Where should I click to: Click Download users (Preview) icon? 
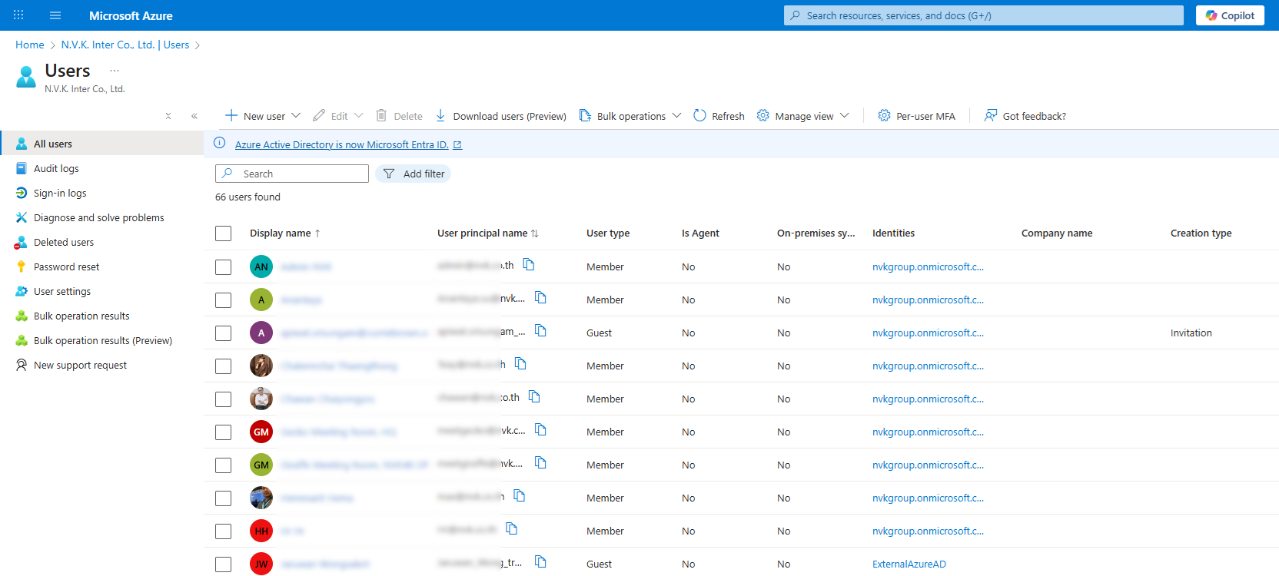point(440,116)
